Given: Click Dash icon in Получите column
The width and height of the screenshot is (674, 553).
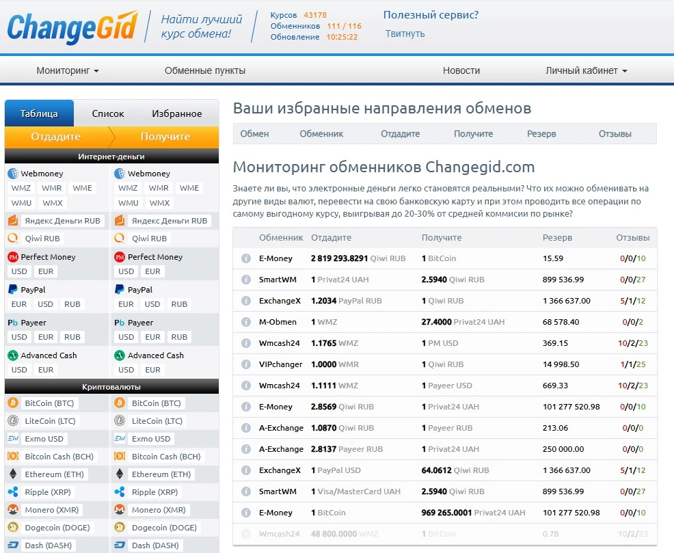Looking at the screenshot, I should [120, 545].
